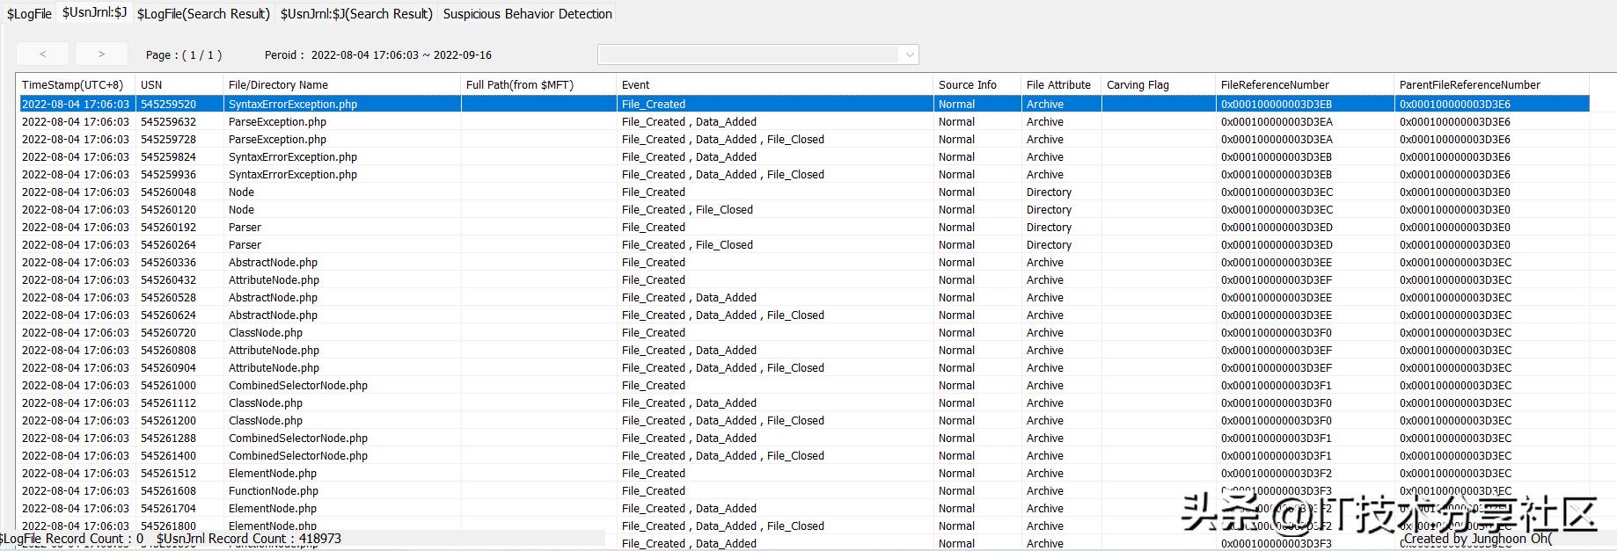The width and height of the screenshot is (1617, 551).
Task: Click the Carving Flag column header
Action: pyautogui.click(x=1138, y=85)
